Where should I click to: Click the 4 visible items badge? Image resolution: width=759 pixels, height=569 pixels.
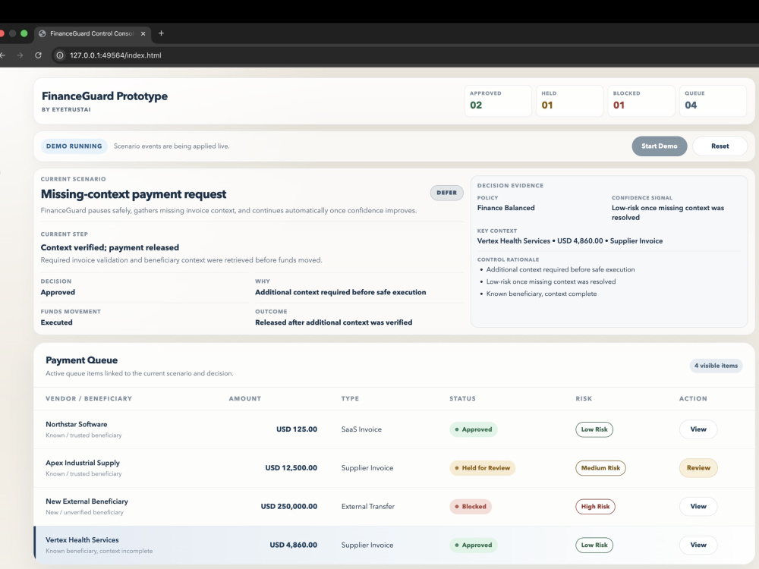click(x=716, y=366)
